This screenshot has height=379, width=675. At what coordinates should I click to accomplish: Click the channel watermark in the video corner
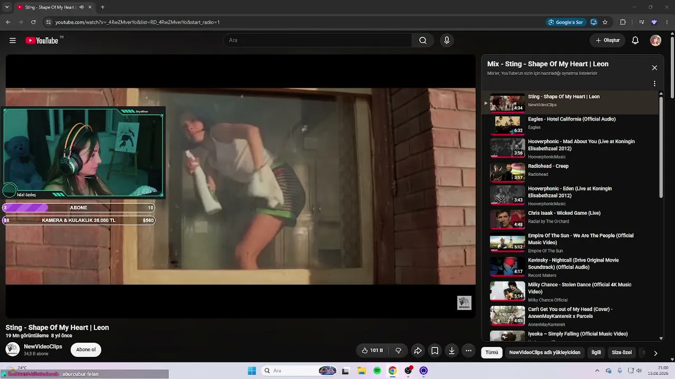pyautogui.click(x=464, y=303)
